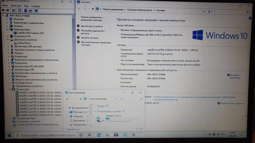Image resolution: width=255 pixels, height=143 pixels.
Task: Open help question mark in System window
Action: [250, 18]
